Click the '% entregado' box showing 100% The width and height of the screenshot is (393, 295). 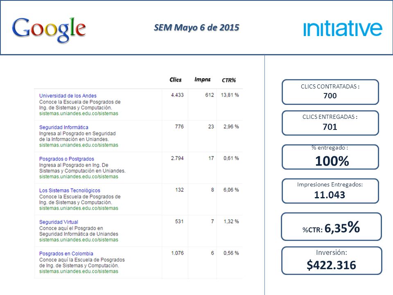(x=330, y=157)
